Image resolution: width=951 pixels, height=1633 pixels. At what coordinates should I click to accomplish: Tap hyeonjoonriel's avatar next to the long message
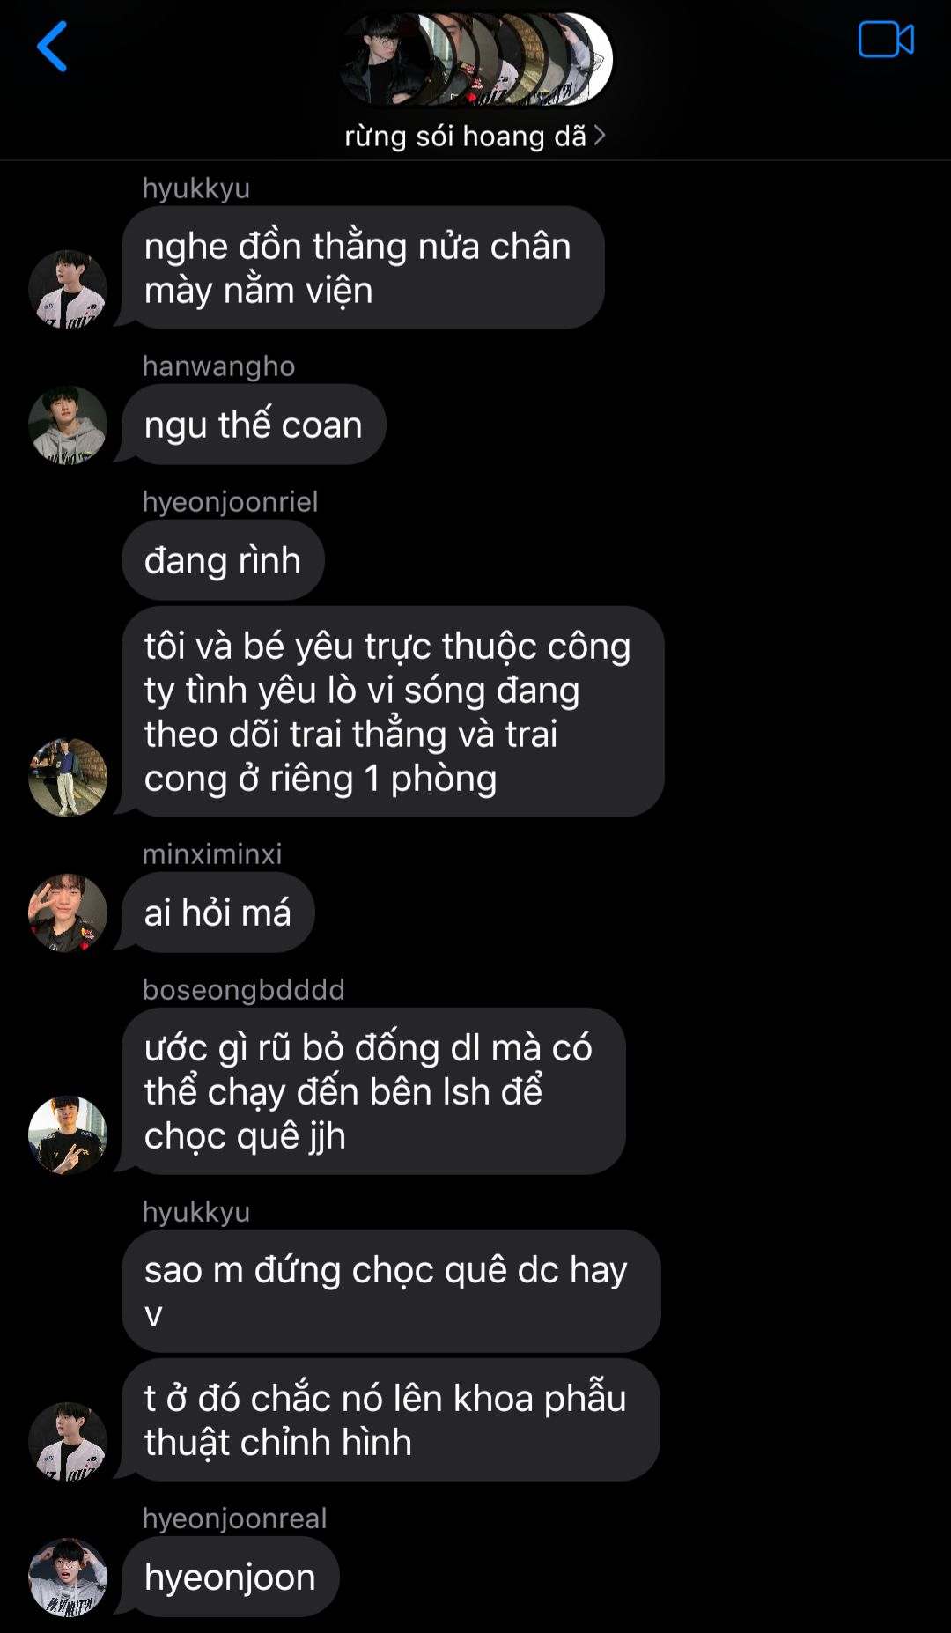click(68, 777)
